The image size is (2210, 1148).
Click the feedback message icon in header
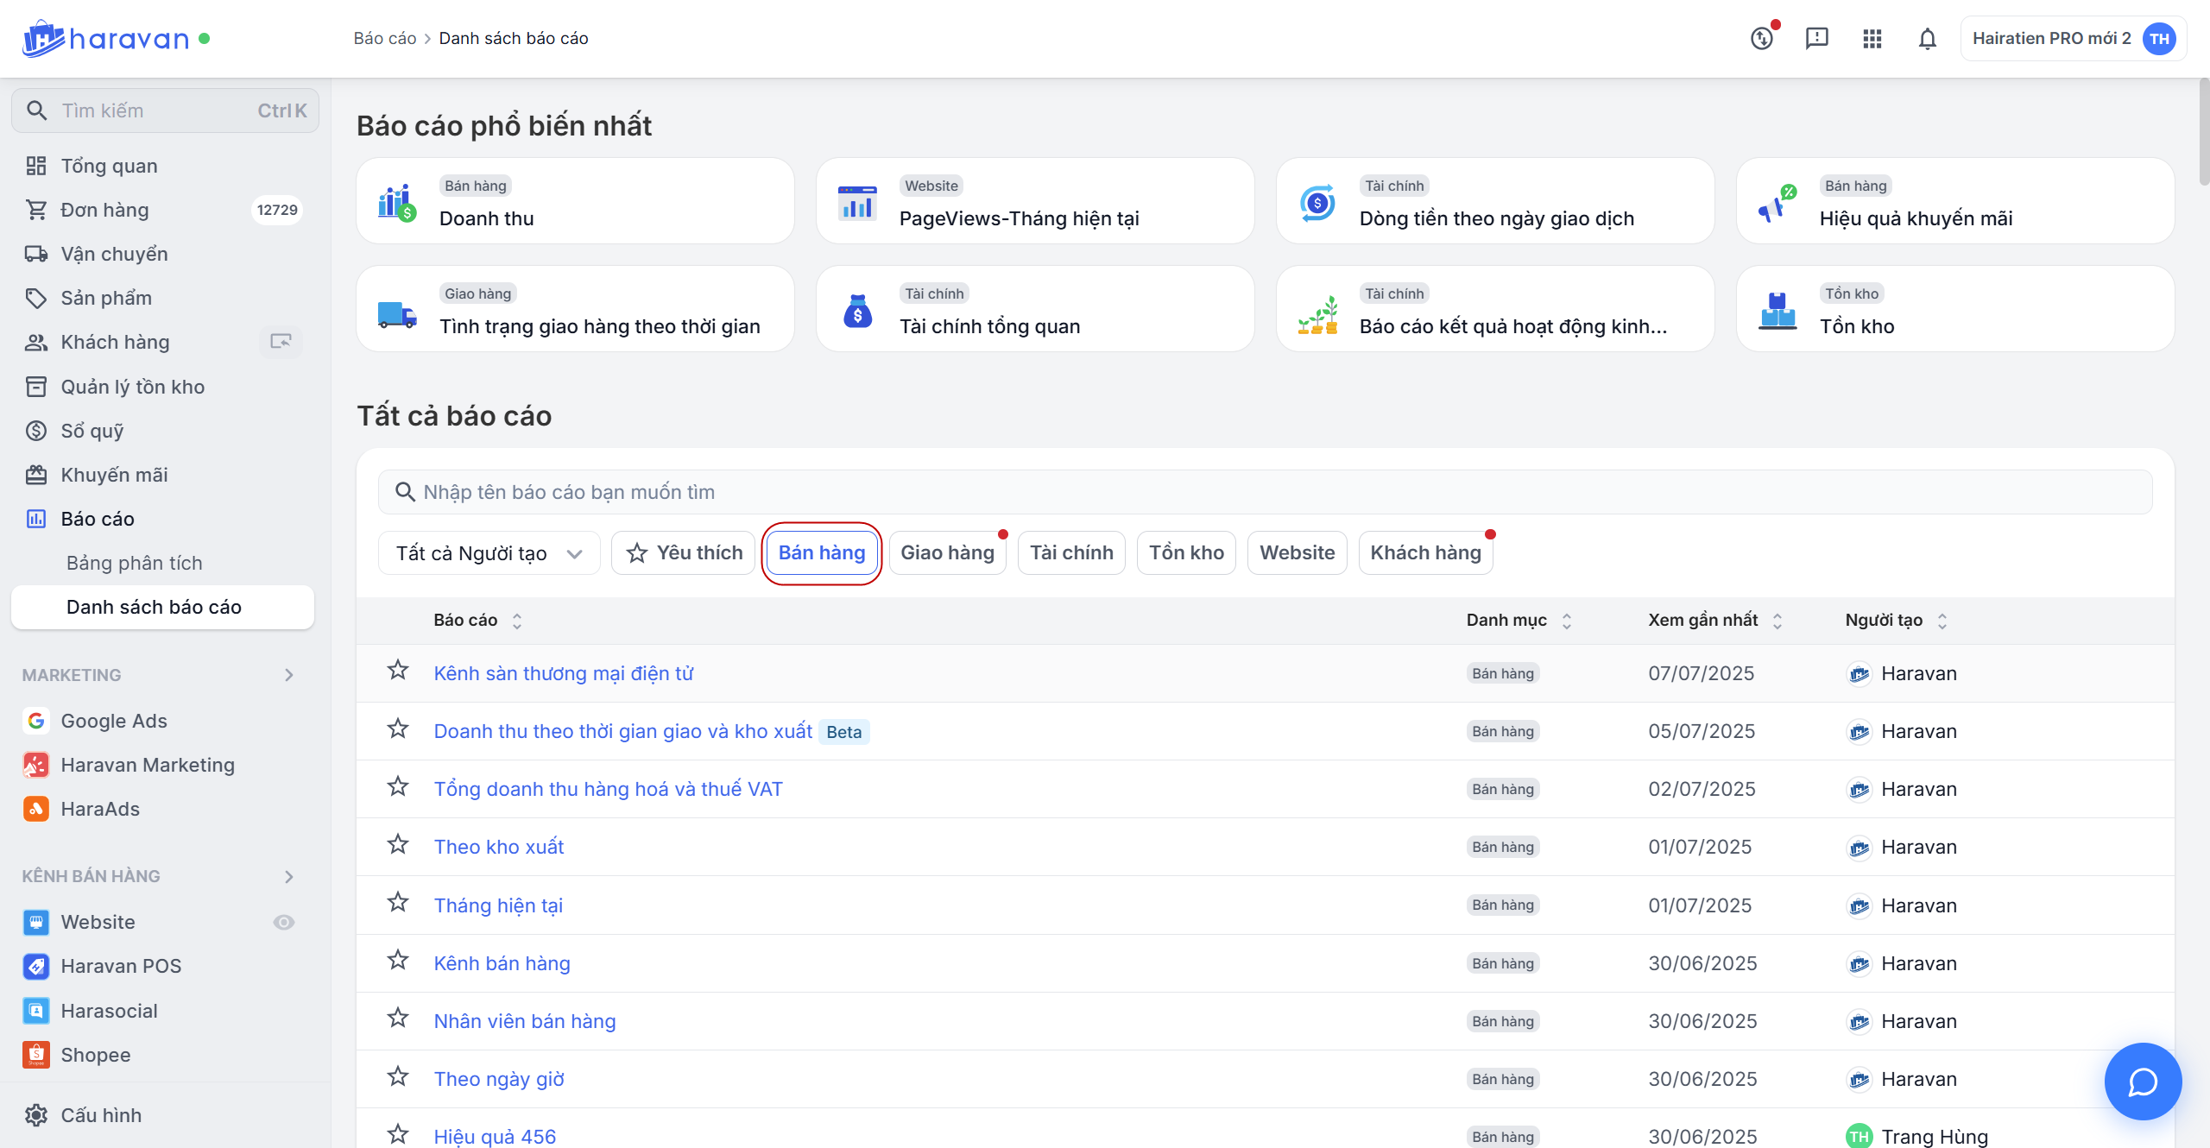coord(1816,39)
